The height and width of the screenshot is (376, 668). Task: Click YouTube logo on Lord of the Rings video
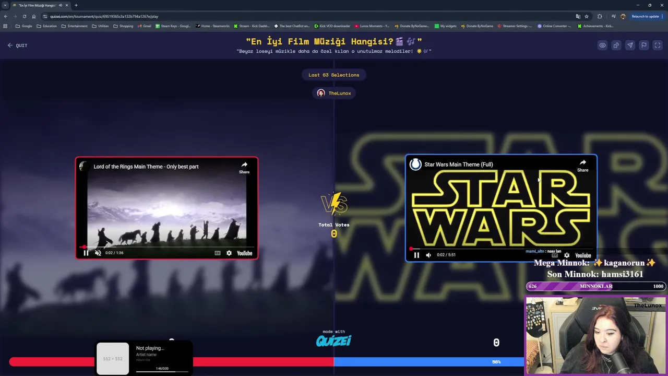(244, 253)
